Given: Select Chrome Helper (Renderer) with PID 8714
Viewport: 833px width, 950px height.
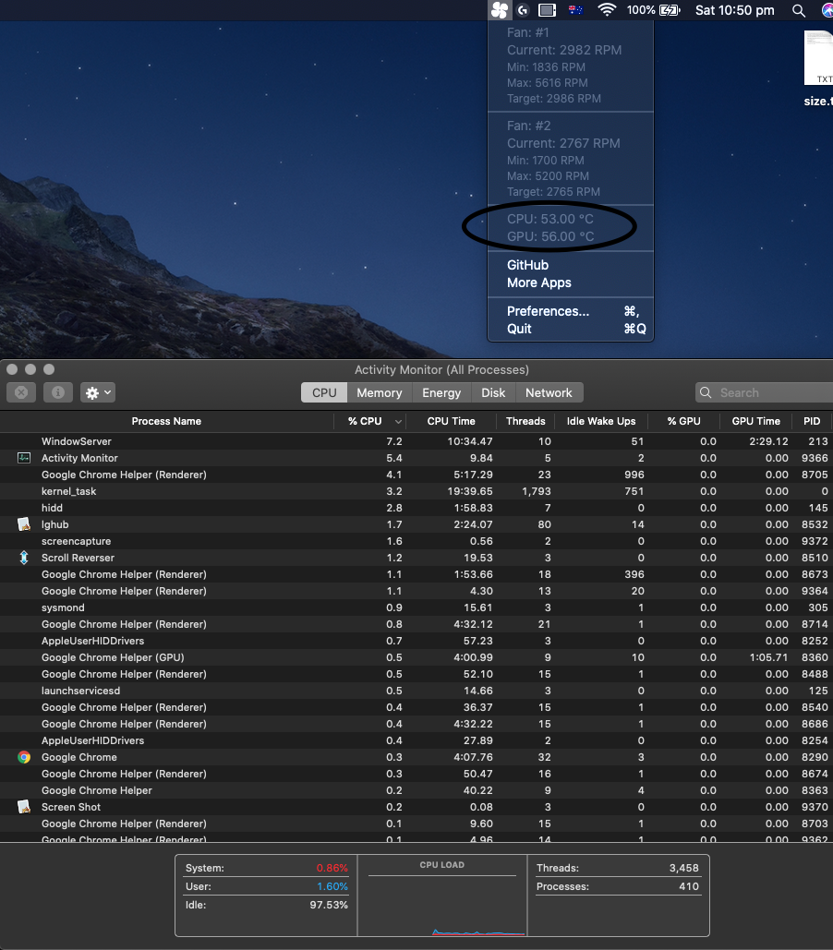Looking at the screenshot, I should point(416,624).
